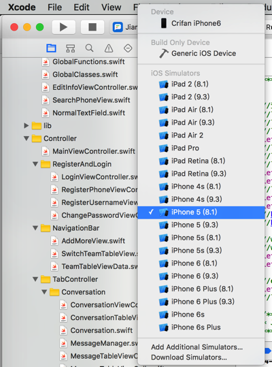Image resolution: width=272 pixels, height=367 pixels.
Task: Open SearchPhoneView.swift file
Action: click(x=91, y=100)
